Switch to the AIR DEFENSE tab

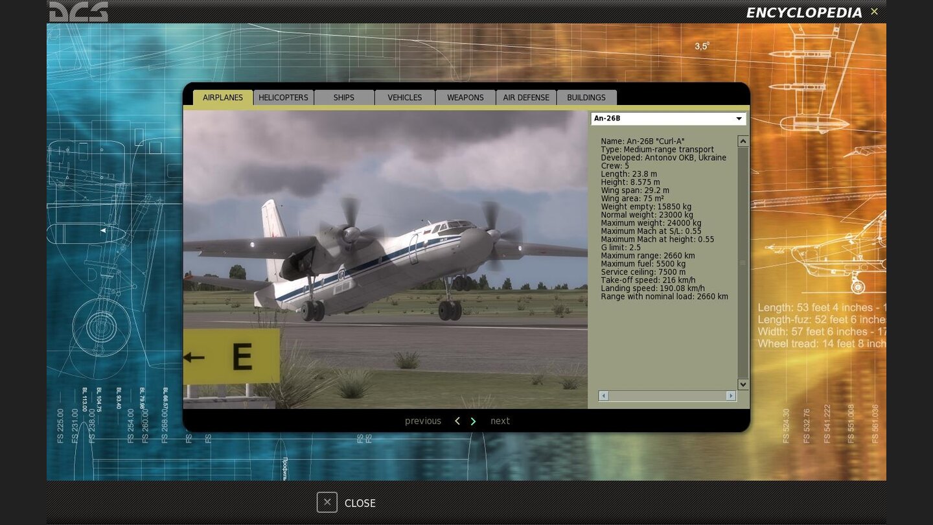[x=526, y=98]
